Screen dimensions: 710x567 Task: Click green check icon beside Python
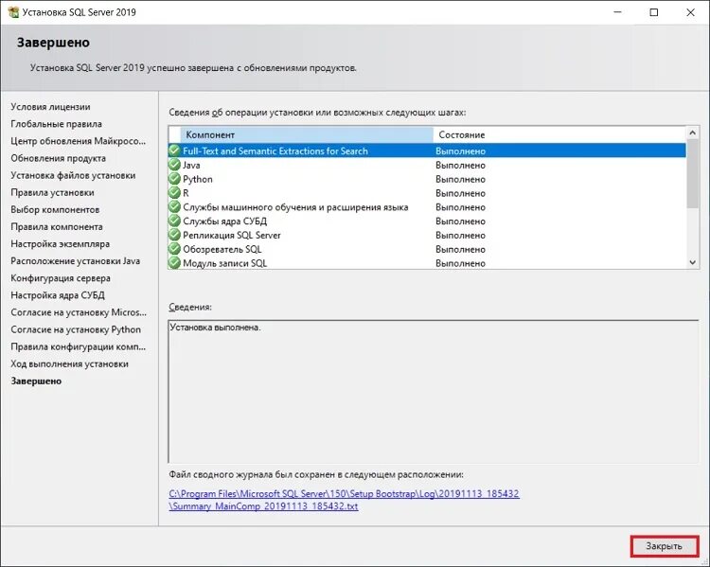point(174,179)
